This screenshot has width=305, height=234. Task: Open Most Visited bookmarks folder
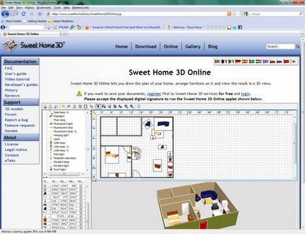(x=11, y=21)
